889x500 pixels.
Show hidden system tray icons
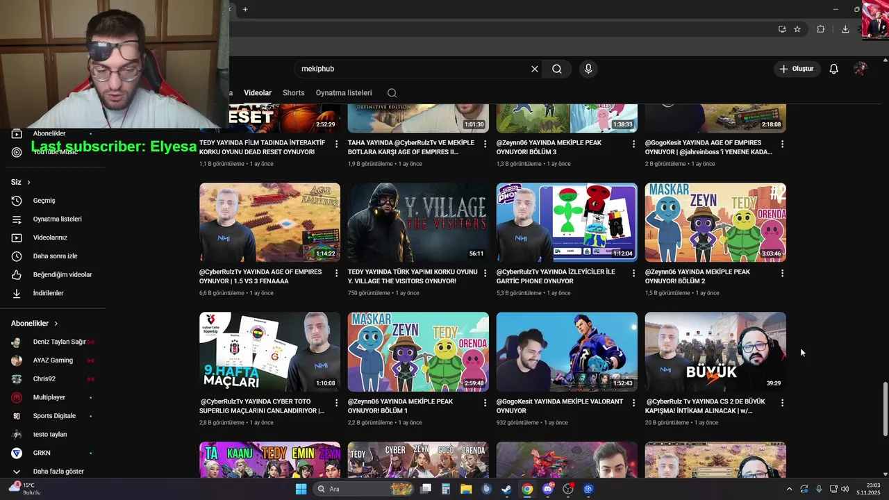[789, 489]
